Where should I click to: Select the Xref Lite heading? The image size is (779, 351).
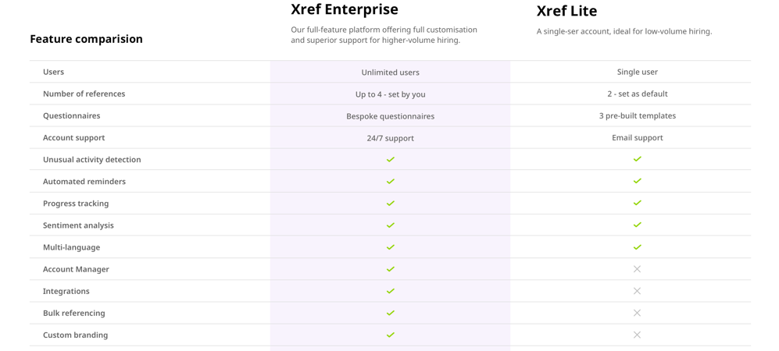(566, 11)
